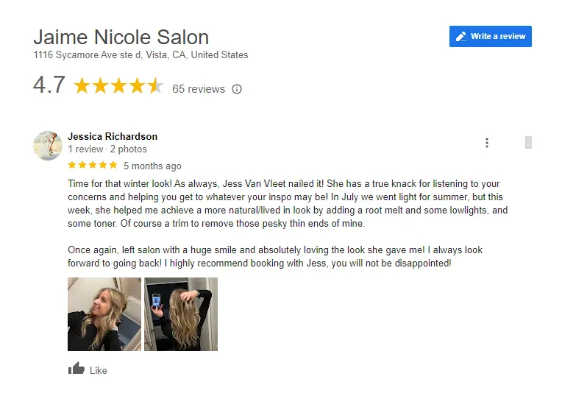Click the '5 months ago' timestamp
The image size is (562, 396).
click(152, 166)
